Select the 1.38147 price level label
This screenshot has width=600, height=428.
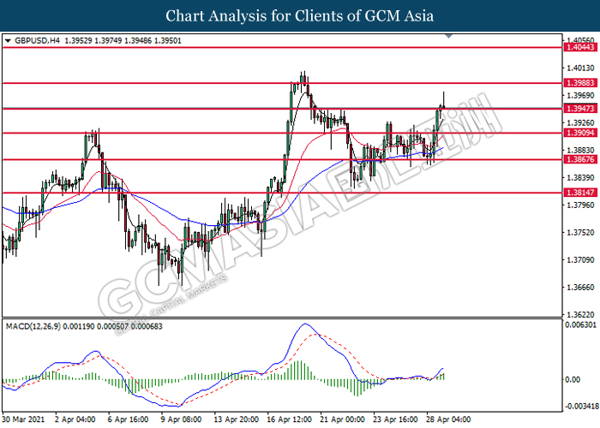580,193
